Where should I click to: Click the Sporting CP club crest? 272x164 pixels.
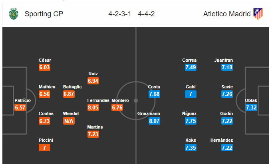click(x=14, y=14)
